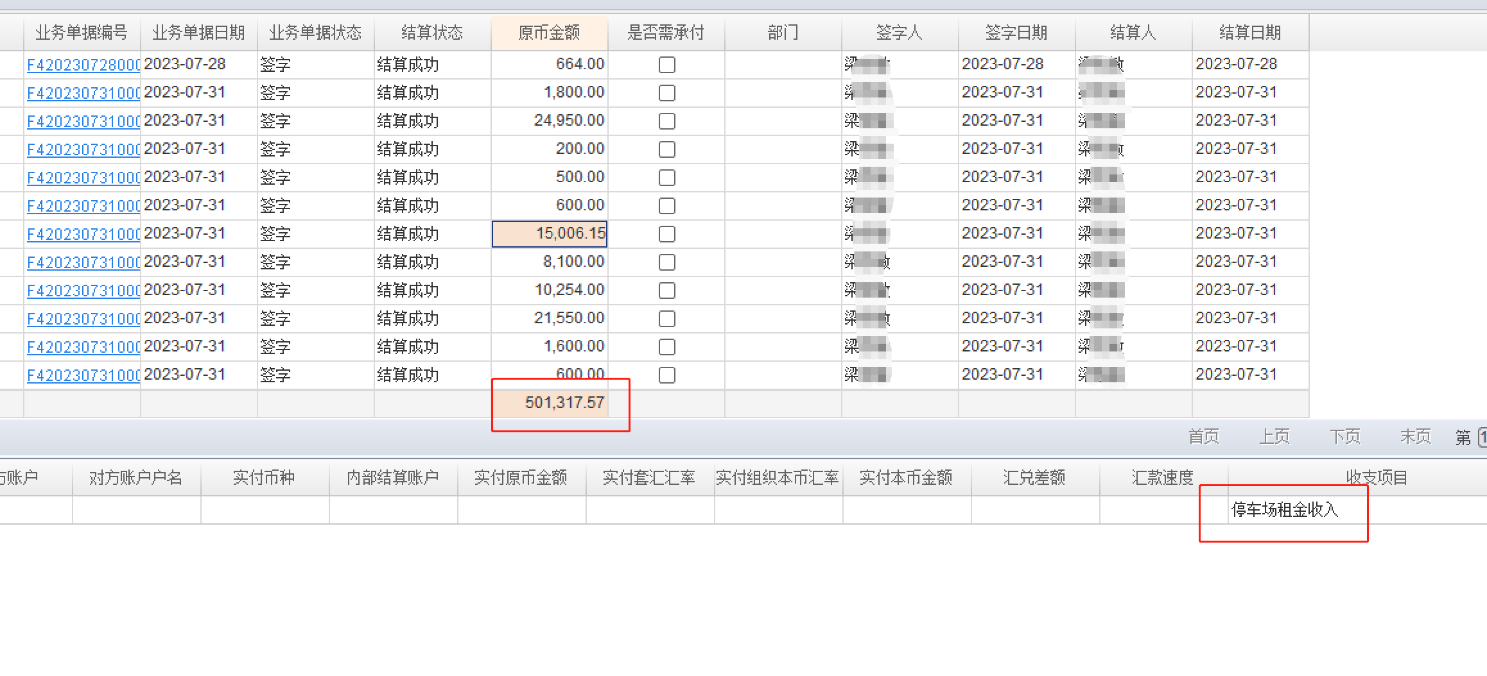This screenshot has height=676, width=1487.
Task: Click the 实付套汇汇率 column header
Action: [x=650, y=478]
